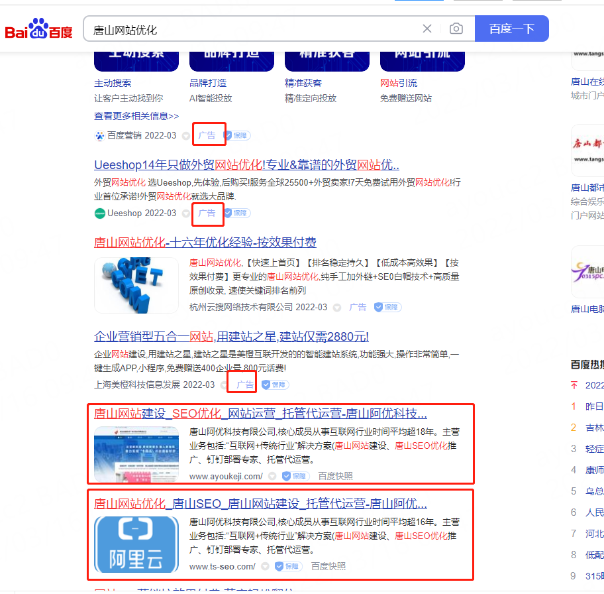Clear the search box with X icon
The height and width of the screenshot is (594, 604).
(x=427, y=29)
